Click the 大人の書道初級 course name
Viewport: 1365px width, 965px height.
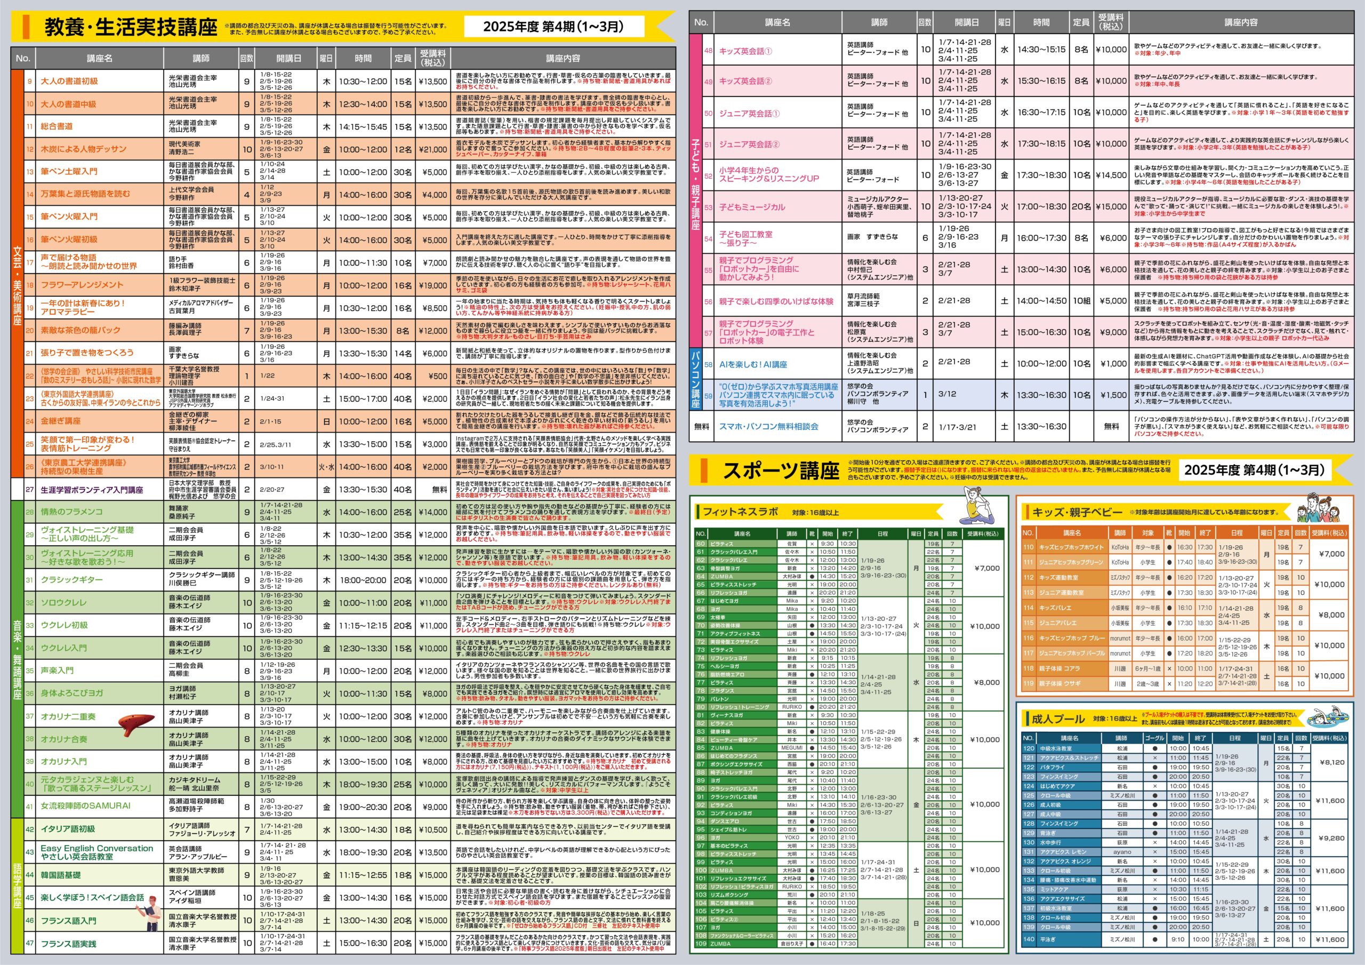tap(69, 82)
